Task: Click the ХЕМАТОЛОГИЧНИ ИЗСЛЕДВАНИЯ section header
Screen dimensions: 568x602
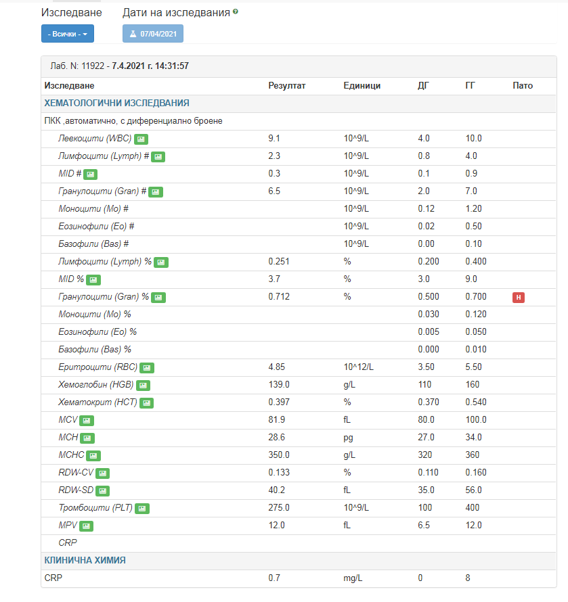Action: click(116, 103)
